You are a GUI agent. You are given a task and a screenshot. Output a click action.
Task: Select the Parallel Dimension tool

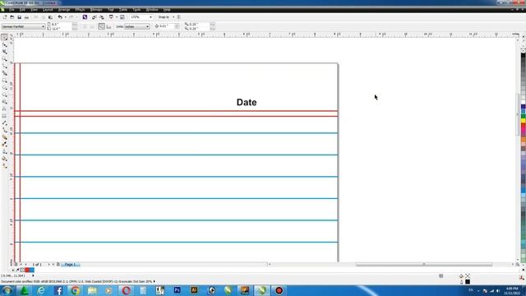click(x=4, y=123)
